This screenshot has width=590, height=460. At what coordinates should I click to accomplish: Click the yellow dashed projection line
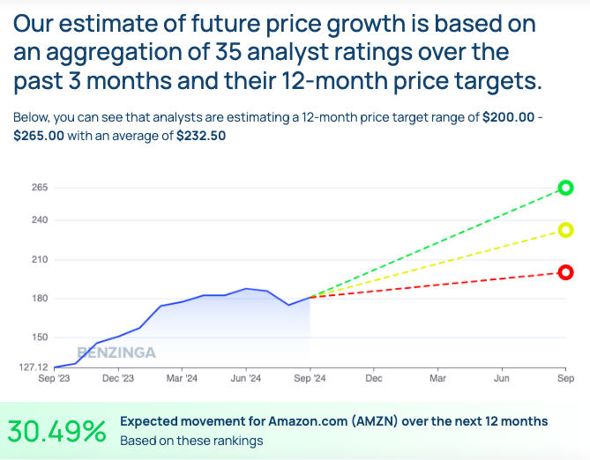coord(441,263)
